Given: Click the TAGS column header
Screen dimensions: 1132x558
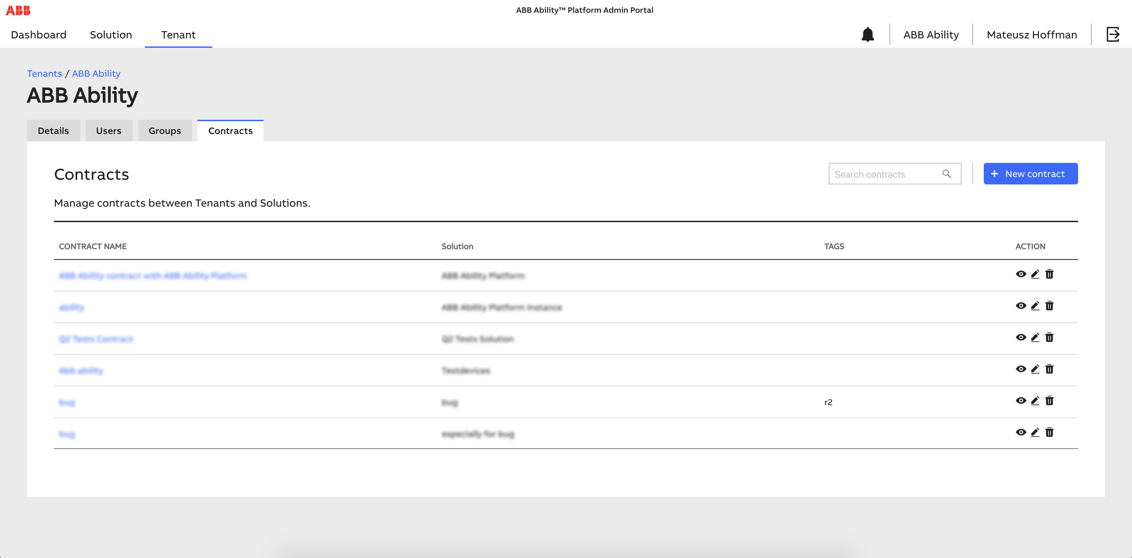Looking at the screenshot, I should 834,246.
